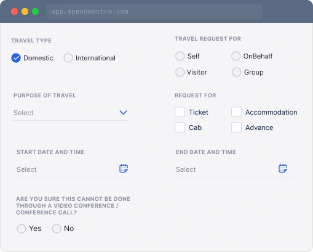Screen dimensions: 313x252
Task: Choose OnBehalf travel request option
Action: pyautogui.click(x=236, y=56)
